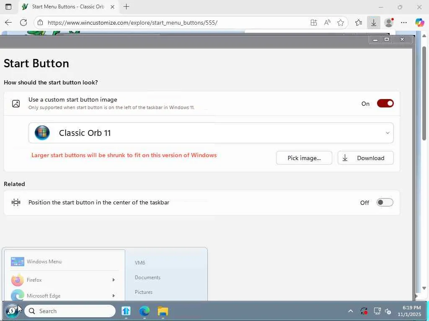
Task: Open Edge Settings and more menu
Action: tap(404, 23)
